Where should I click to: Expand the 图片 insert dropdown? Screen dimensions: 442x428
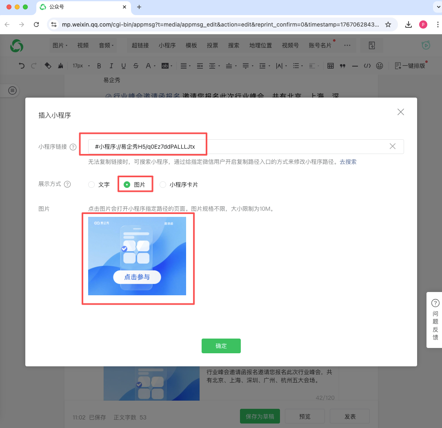(x=60, y=45)
